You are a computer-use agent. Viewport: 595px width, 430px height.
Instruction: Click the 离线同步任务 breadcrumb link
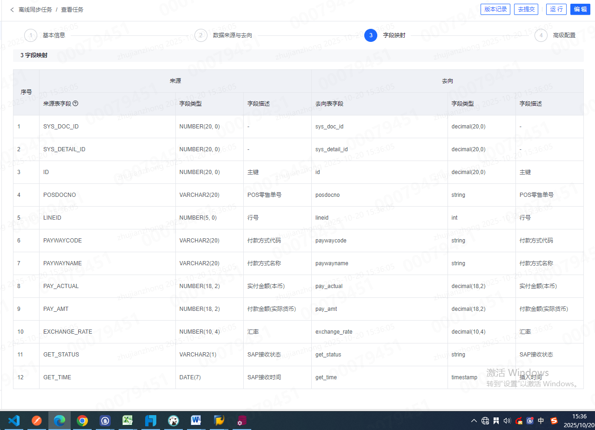pyautogui.click(x=35, y=9)
